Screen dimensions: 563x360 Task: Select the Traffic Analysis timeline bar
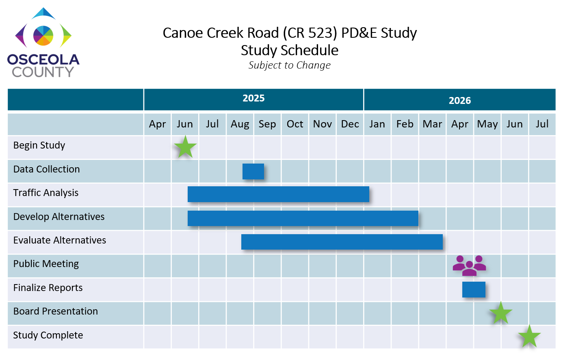coord(278,194)
